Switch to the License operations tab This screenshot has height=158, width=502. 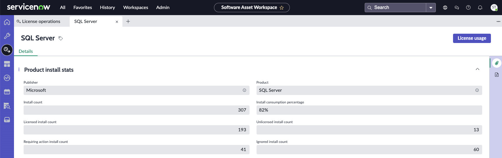(x=41, y=21)
